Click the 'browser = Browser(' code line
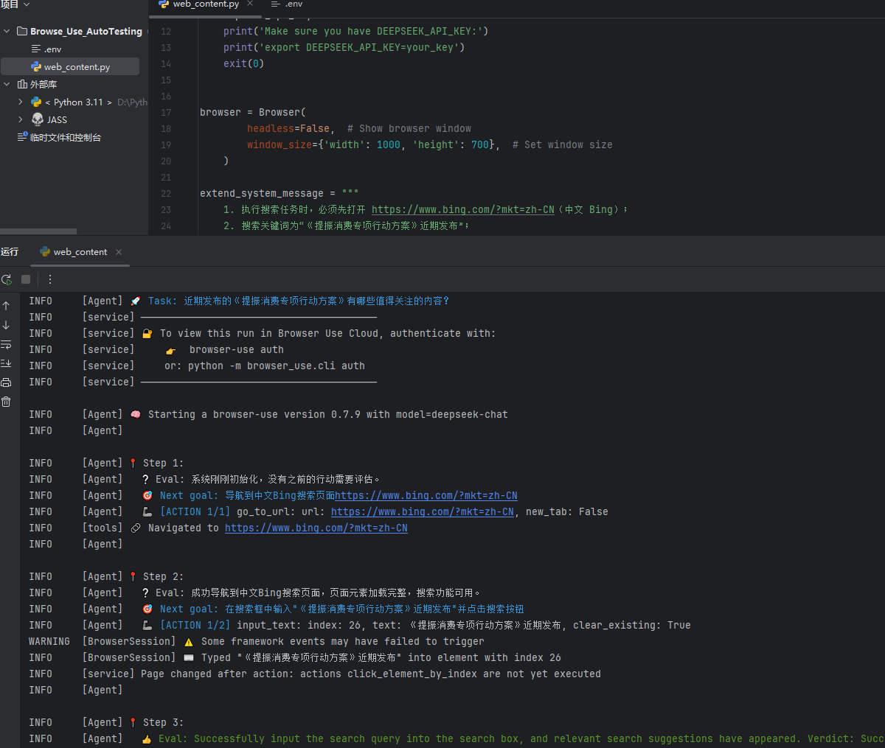The height and width of the screenshot is (748, 885). pyautogui.click(x=253, y=113)
